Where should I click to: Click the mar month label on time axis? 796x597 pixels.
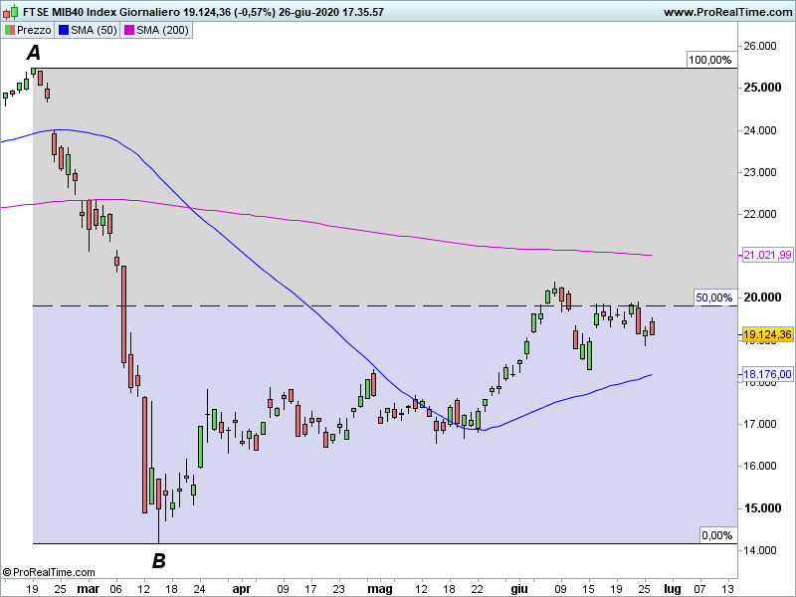(88, 589)
